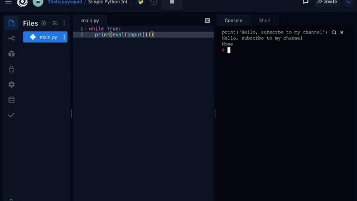Viewport: 357px width, 201px height.
Task: Open the Files panel three-dot menu
Action: point(64,23)
